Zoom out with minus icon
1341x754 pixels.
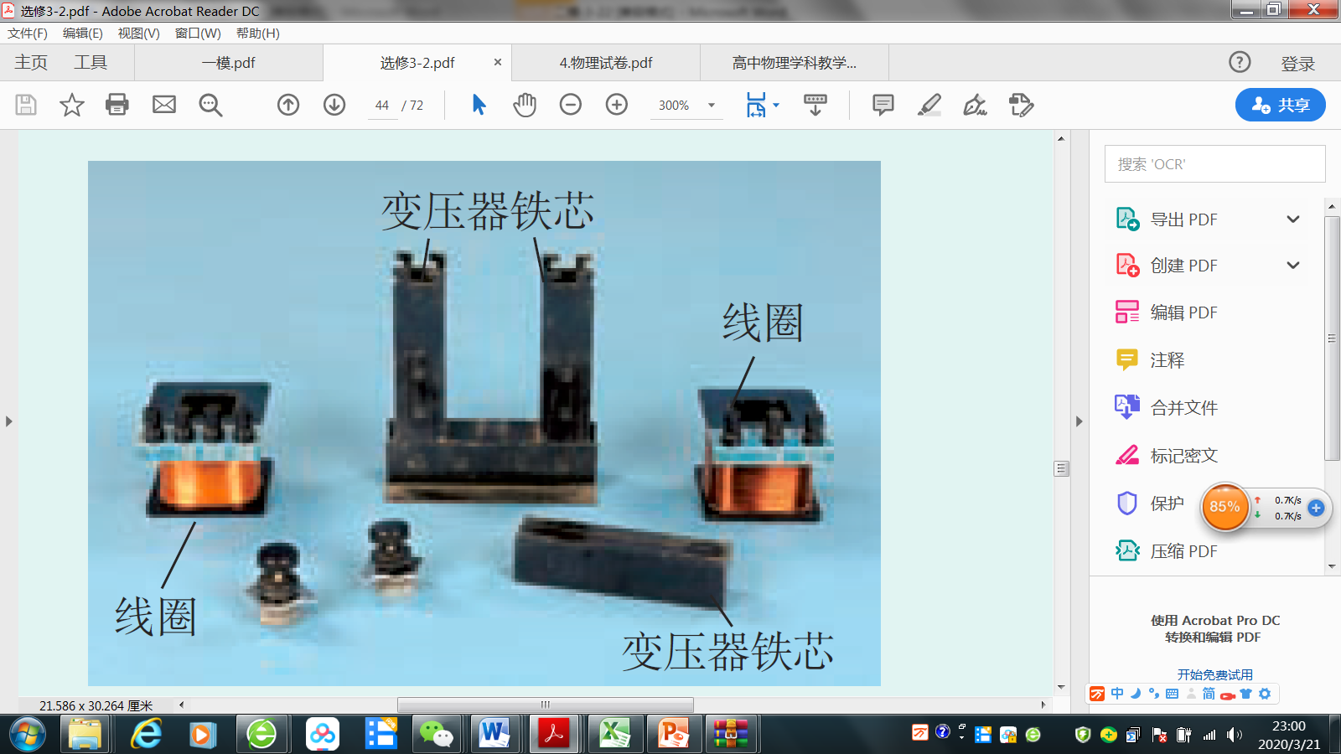571,105
